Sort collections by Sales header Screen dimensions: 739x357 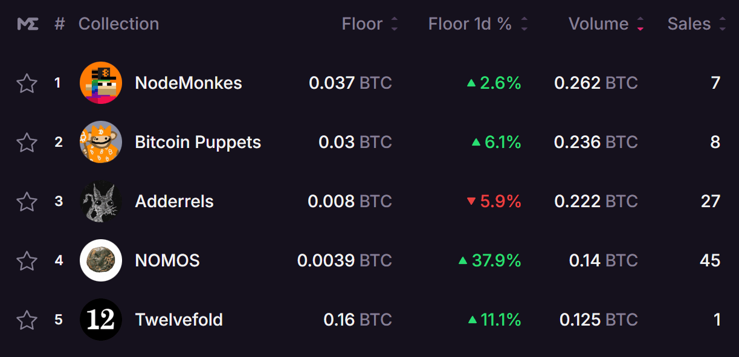pyautogui.click(x=697, y=24)
